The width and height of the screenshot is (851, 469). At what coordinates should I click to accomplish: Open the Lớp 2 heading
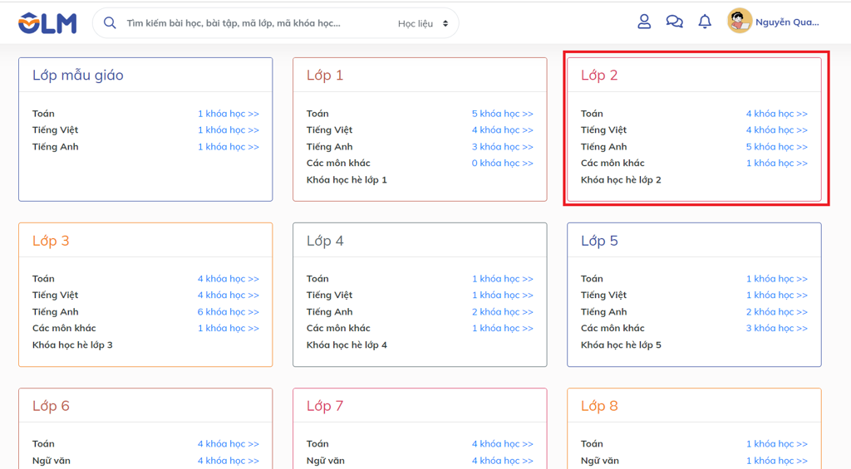click(x=599, y=75)
